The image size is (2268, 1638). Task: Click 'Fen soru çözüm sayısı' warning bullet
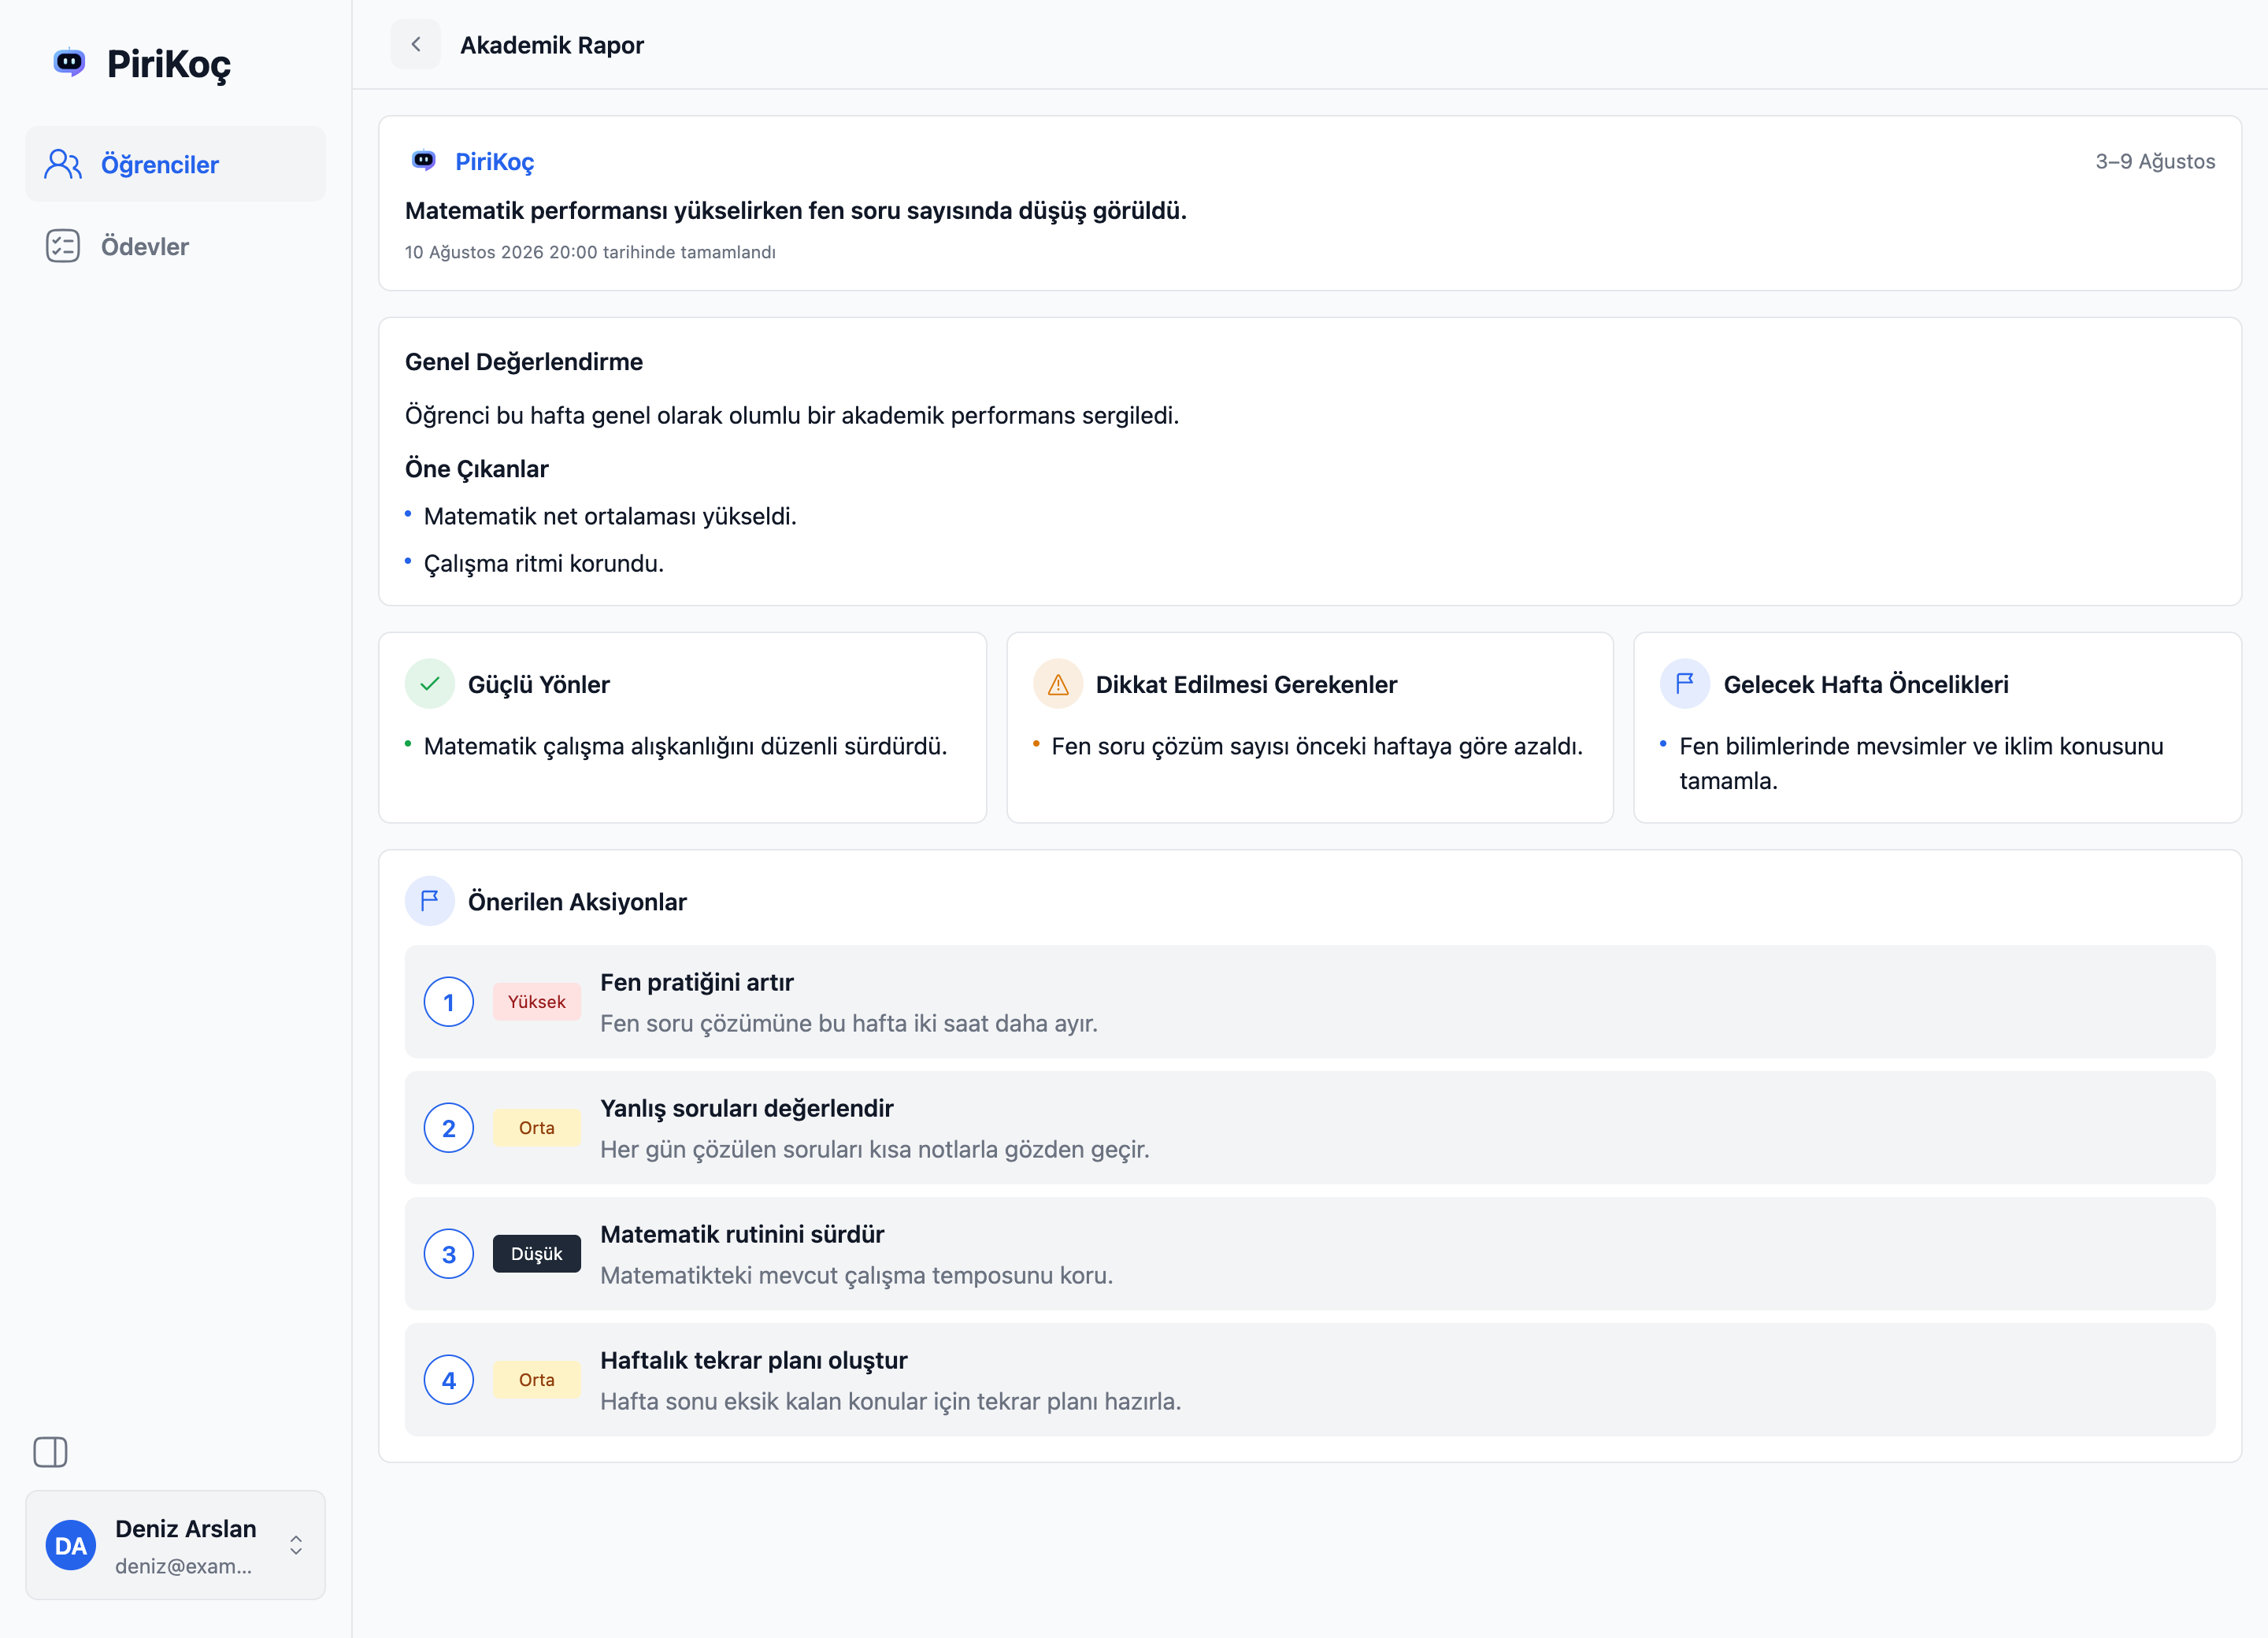pyautogui.click(x=1317, y=746)
